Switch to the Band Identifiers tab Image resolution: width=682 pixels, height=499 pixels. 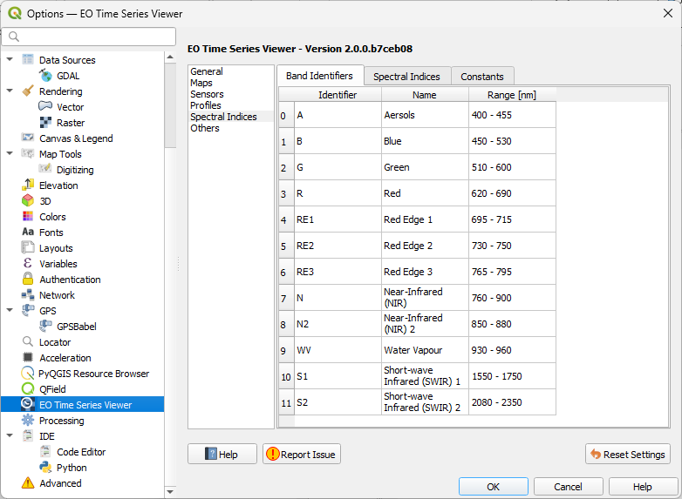[320, 76]
